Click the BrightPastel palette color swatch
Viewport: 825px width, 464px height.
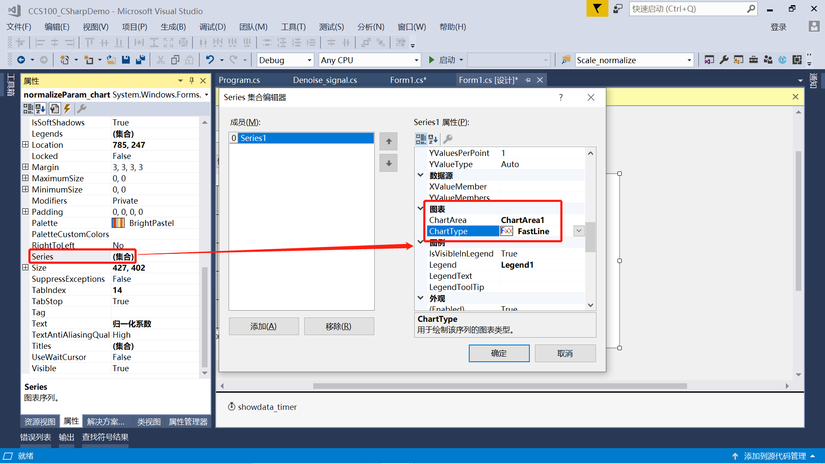118,223
